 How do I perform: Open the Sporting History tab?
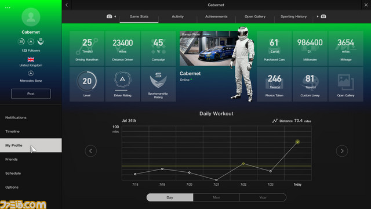tap(294, 17)
